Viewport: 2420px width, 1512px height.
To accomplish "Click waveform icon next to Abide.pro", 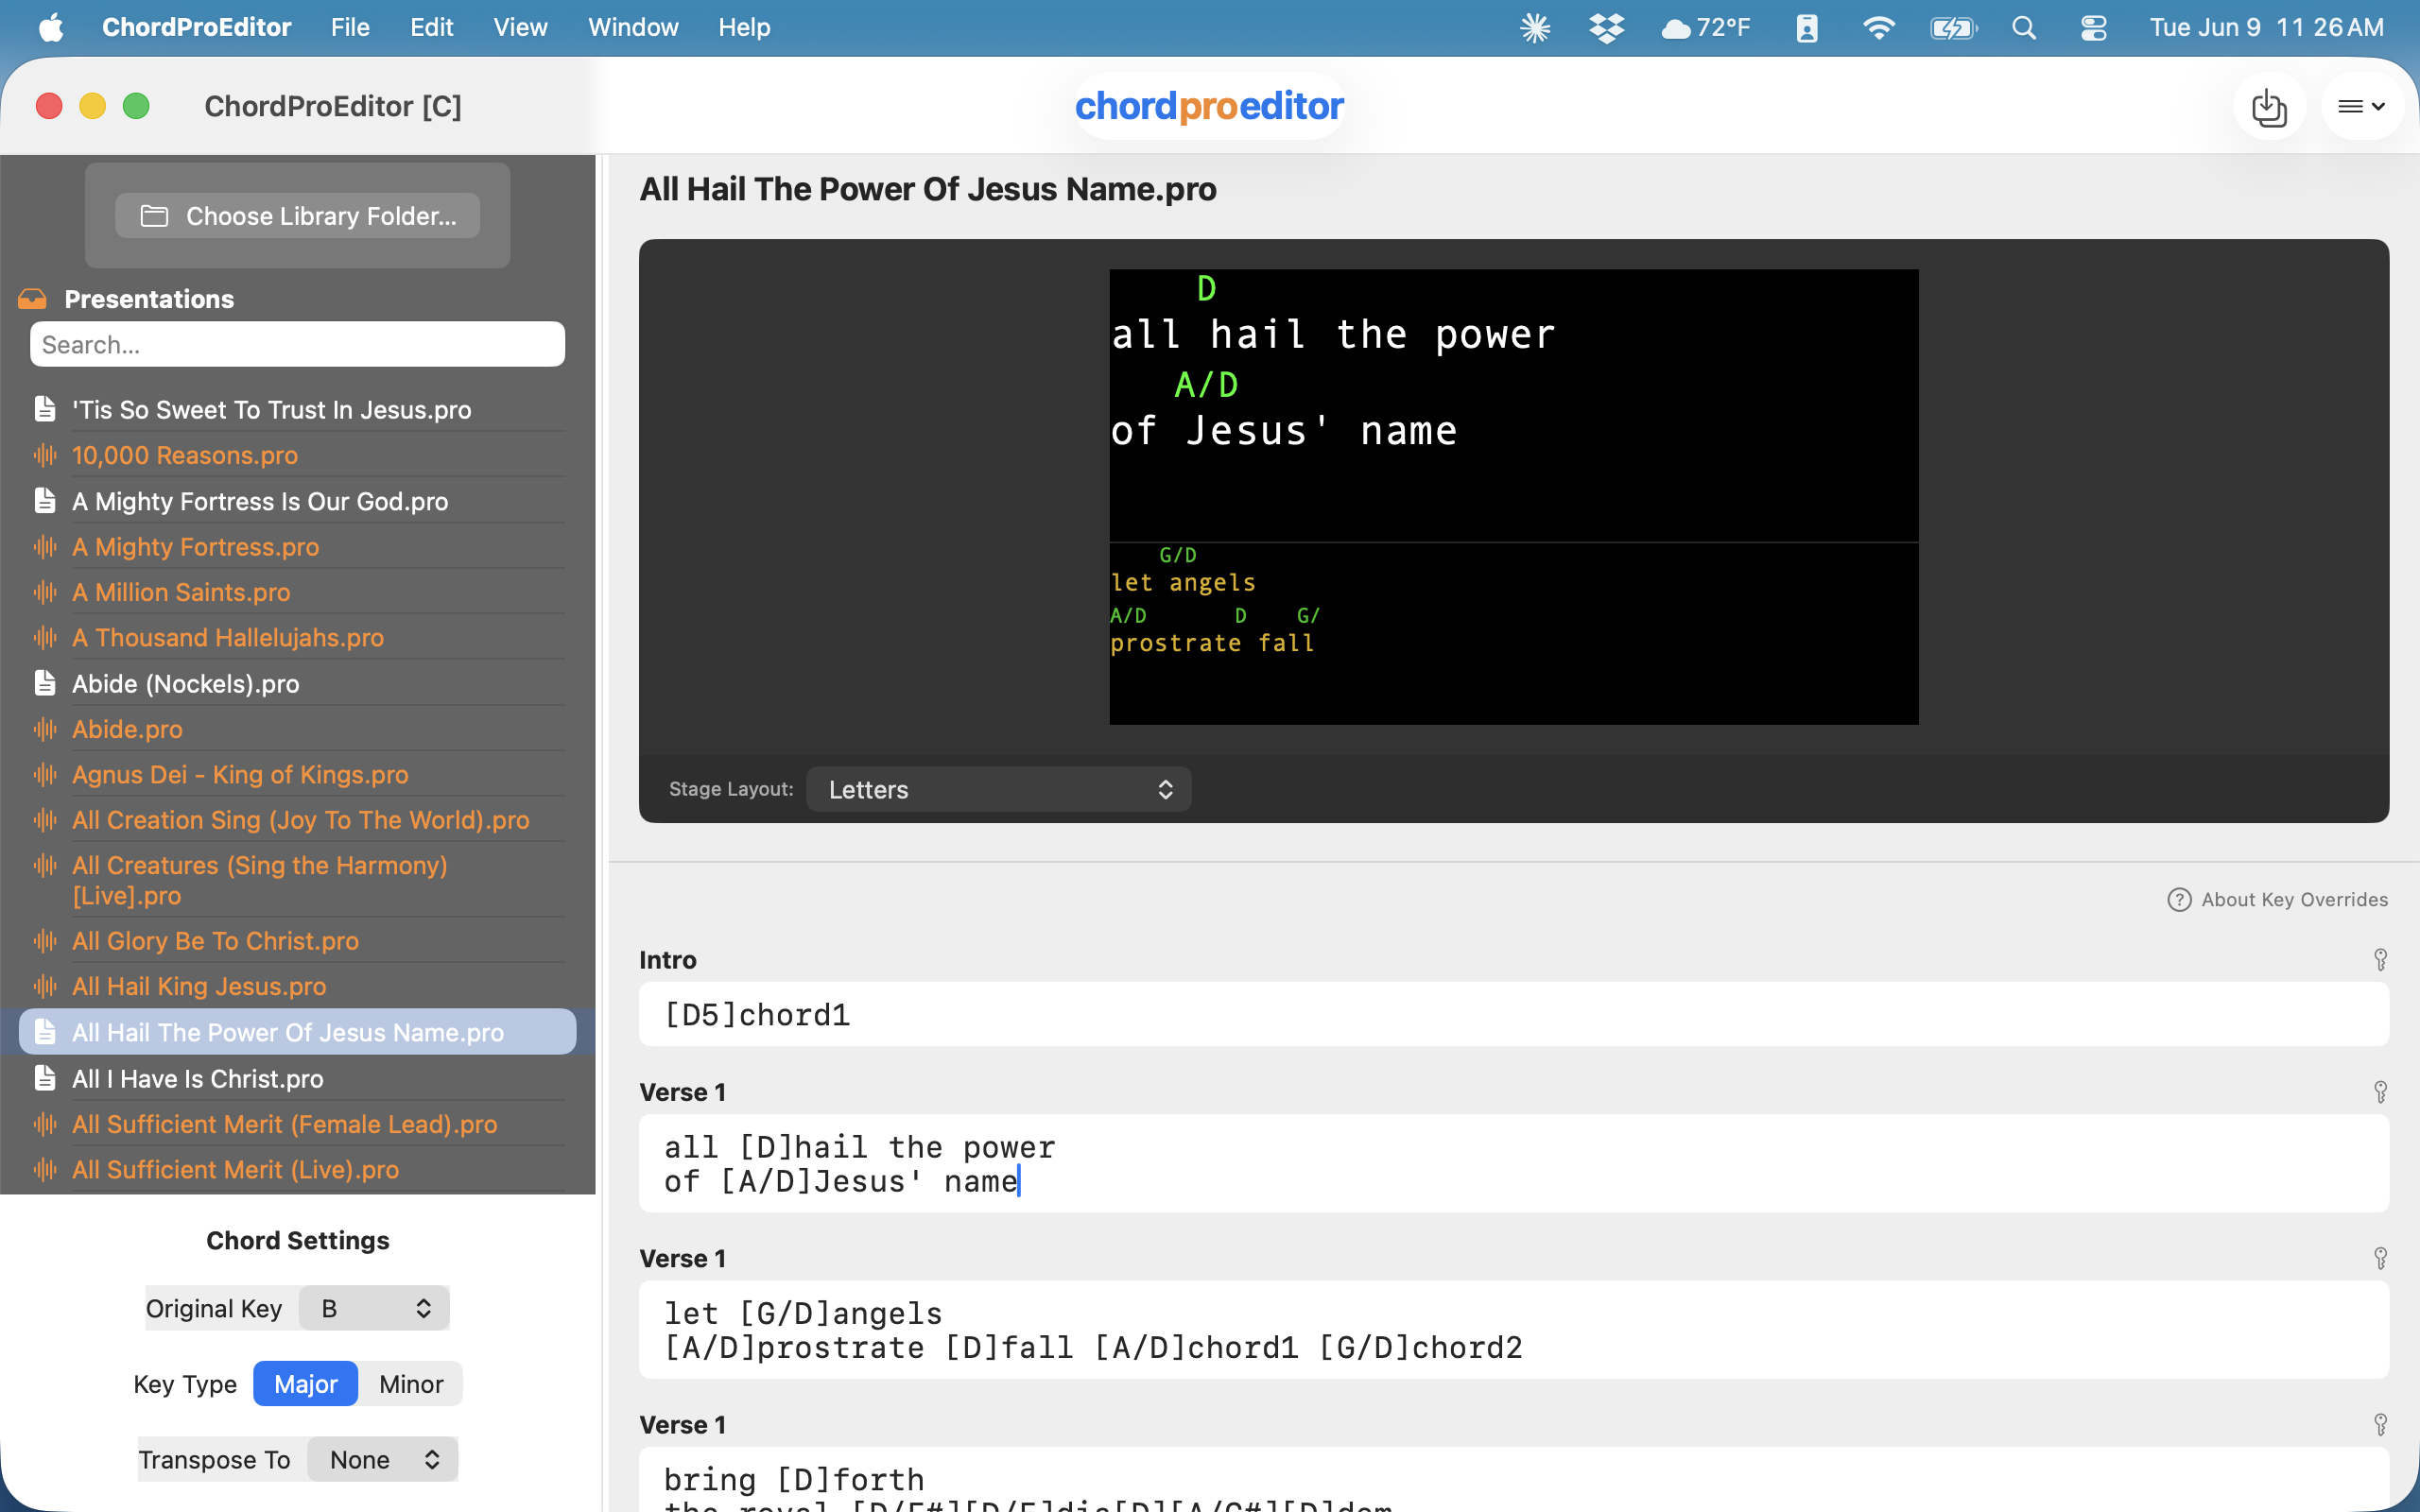I will coord(45,729).
